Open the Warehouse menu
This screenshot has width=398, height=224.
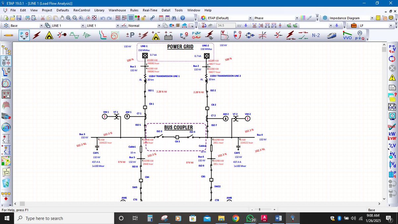pos(117,10)
